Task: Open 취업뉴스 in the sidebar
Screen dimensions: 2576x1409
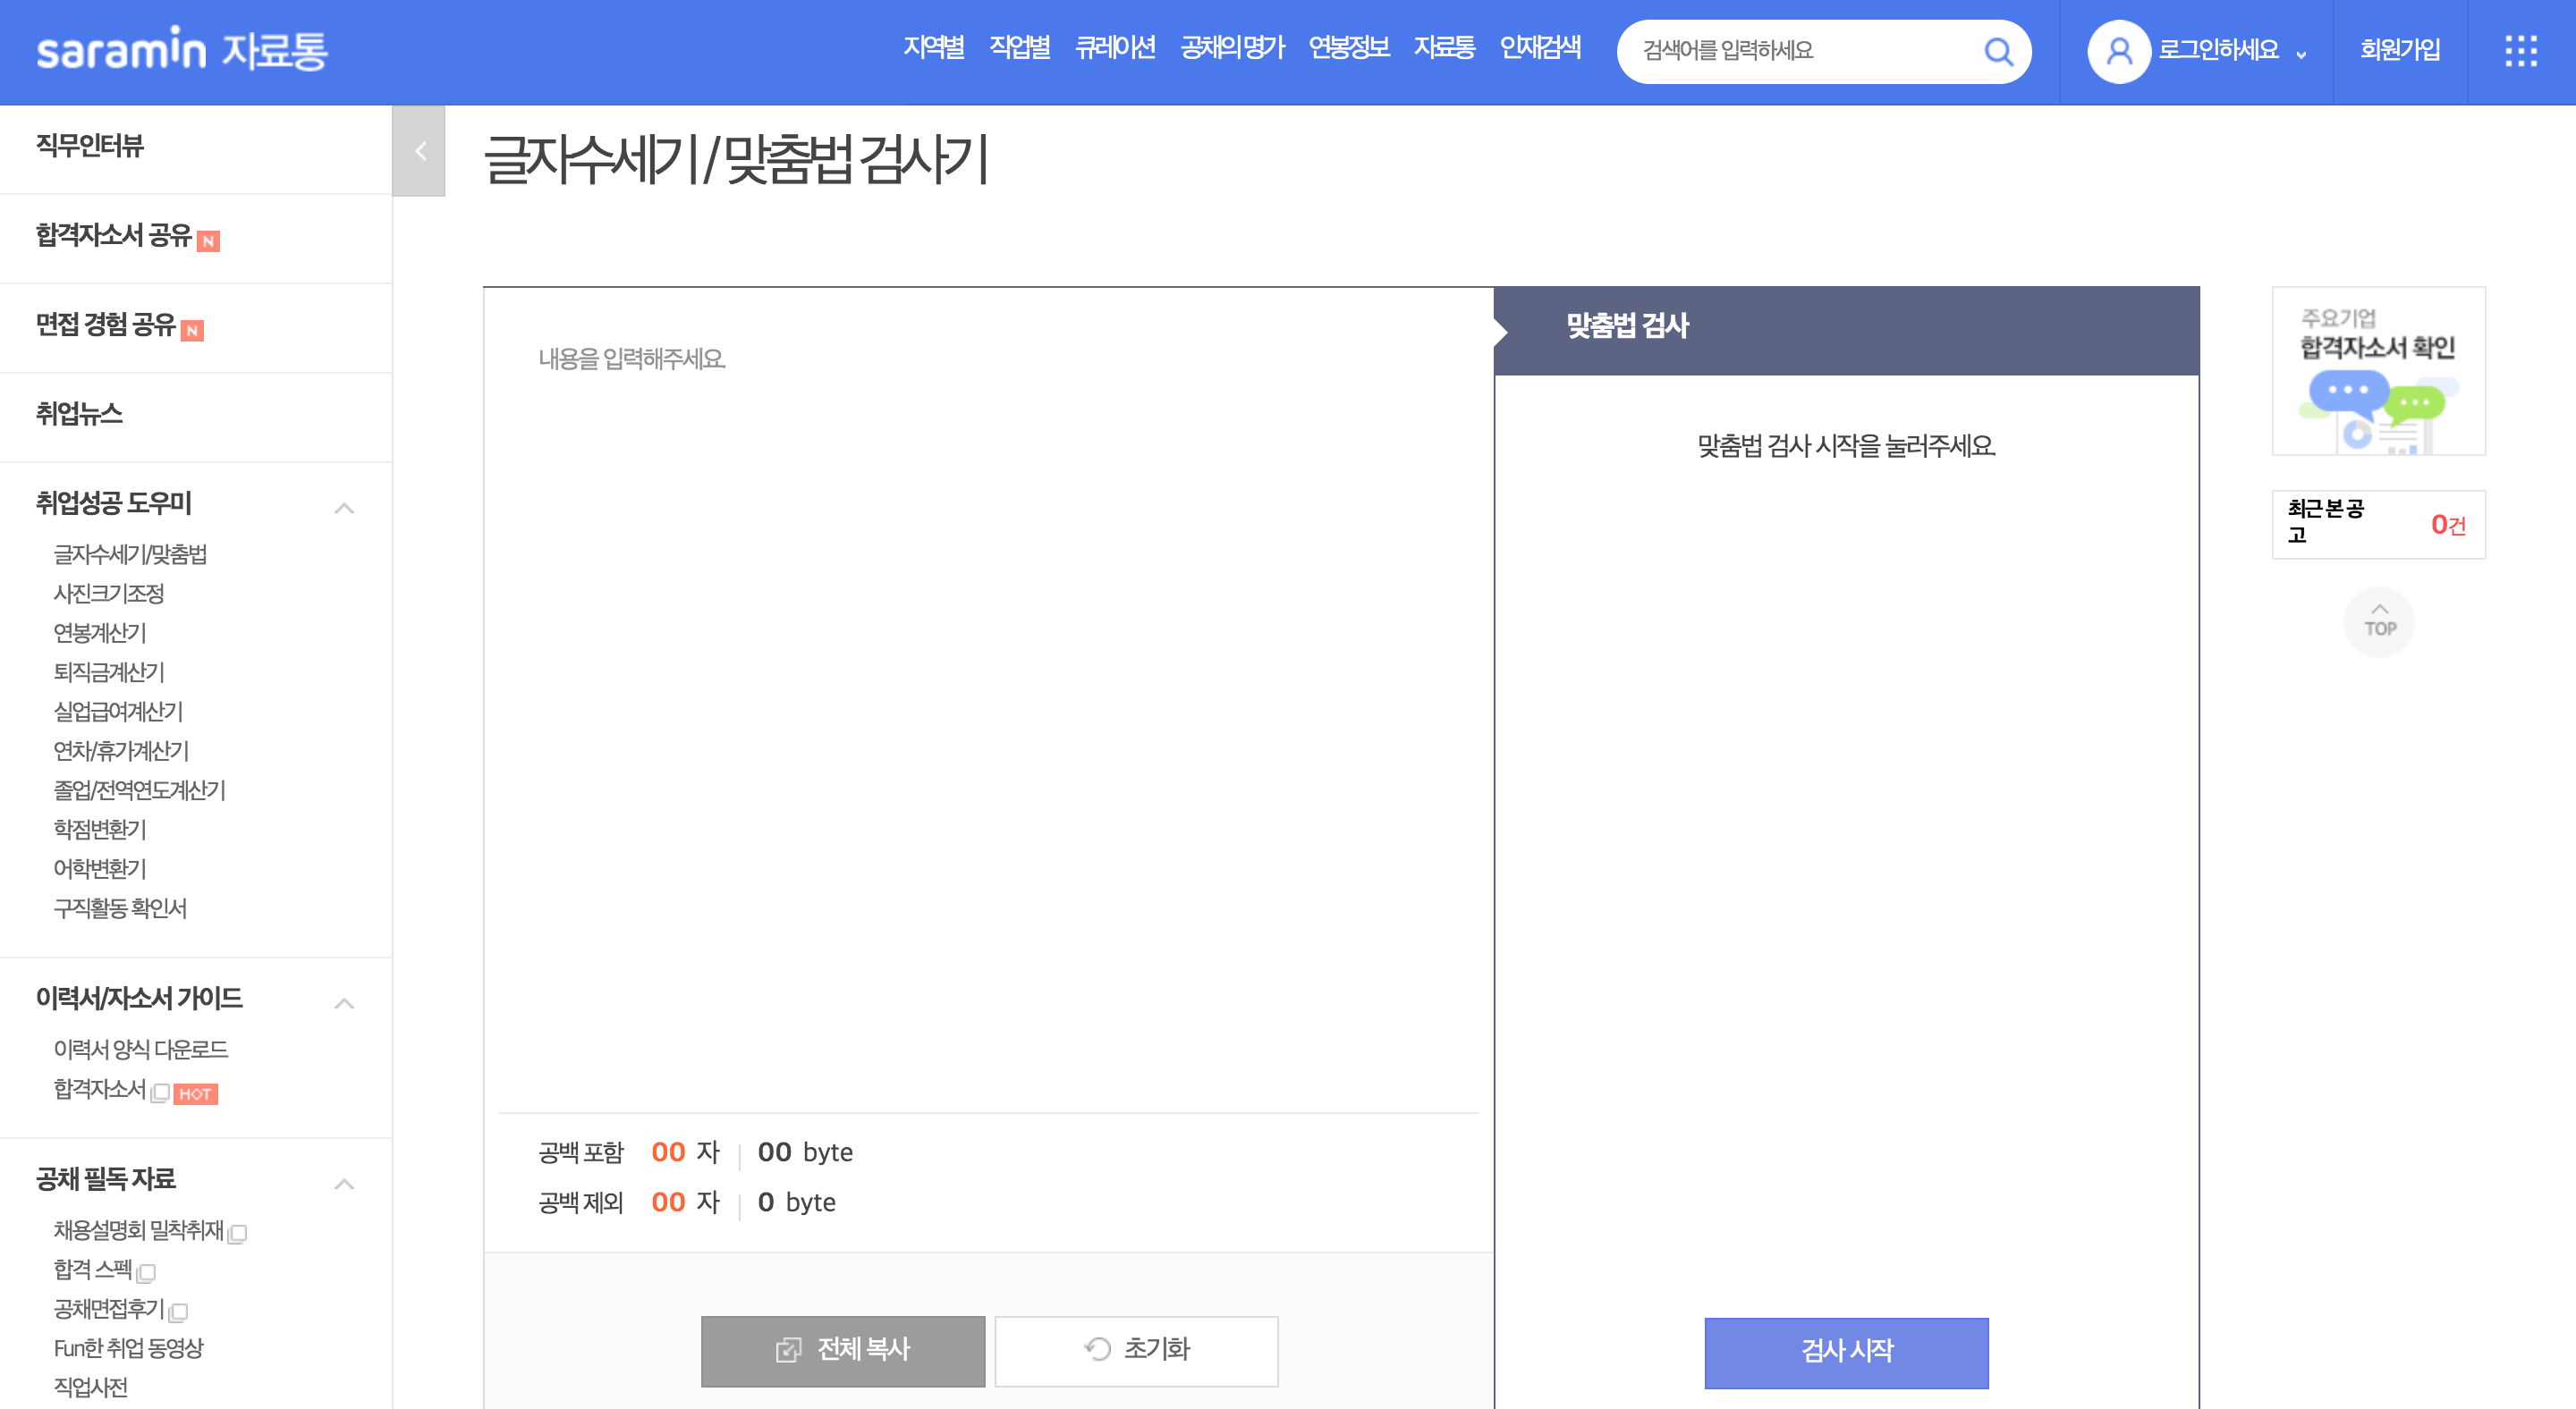Action: (x=79, y=414)
